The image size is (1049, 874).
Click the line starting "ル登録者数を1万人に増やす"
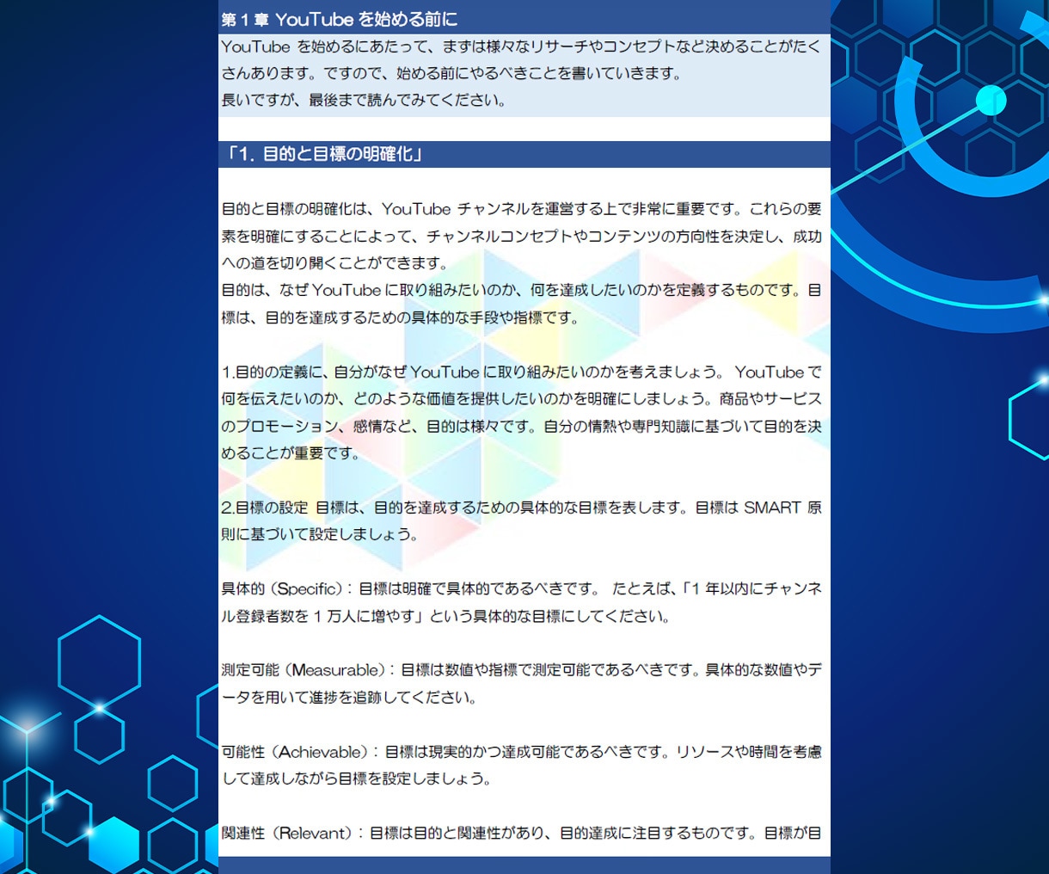[446, 616]
